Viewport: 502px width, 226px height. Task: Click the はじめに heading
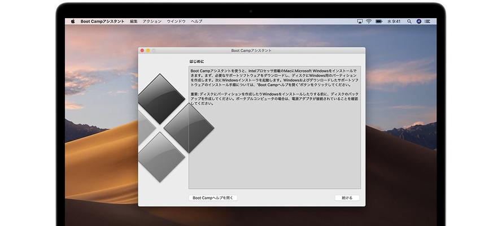[x=197, y=61]
